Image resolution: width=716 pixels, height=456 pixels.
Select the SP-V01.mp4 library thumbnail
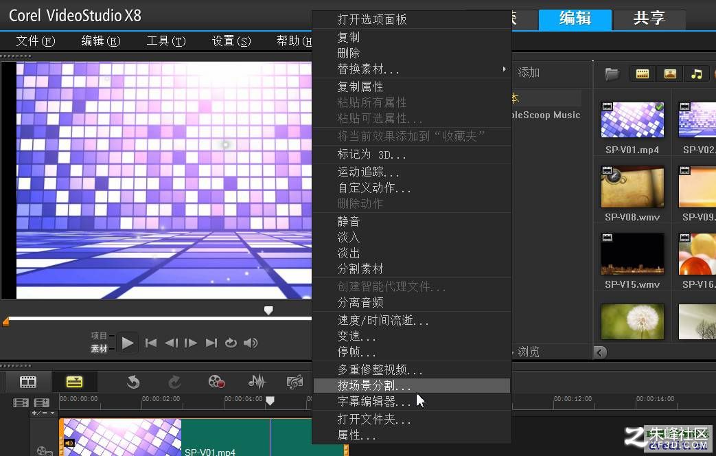click(x=632, y=119)
